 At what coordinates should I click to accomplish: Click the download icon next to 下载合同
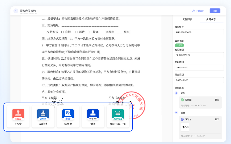tap(194, 11)
